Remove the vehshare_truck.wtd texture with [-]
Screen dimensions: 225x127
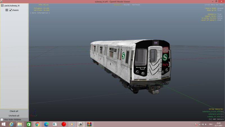click(222, 111)
